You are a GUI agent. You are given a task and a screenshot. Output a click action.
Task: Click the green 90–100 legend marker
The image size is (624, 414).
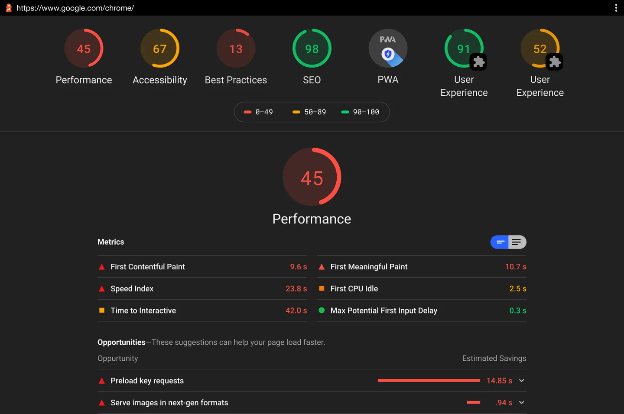coord(345,112)
